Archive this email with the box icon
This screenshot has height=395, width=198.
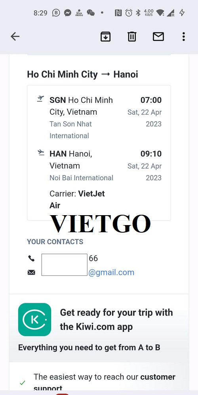click(x=105, y=37)
